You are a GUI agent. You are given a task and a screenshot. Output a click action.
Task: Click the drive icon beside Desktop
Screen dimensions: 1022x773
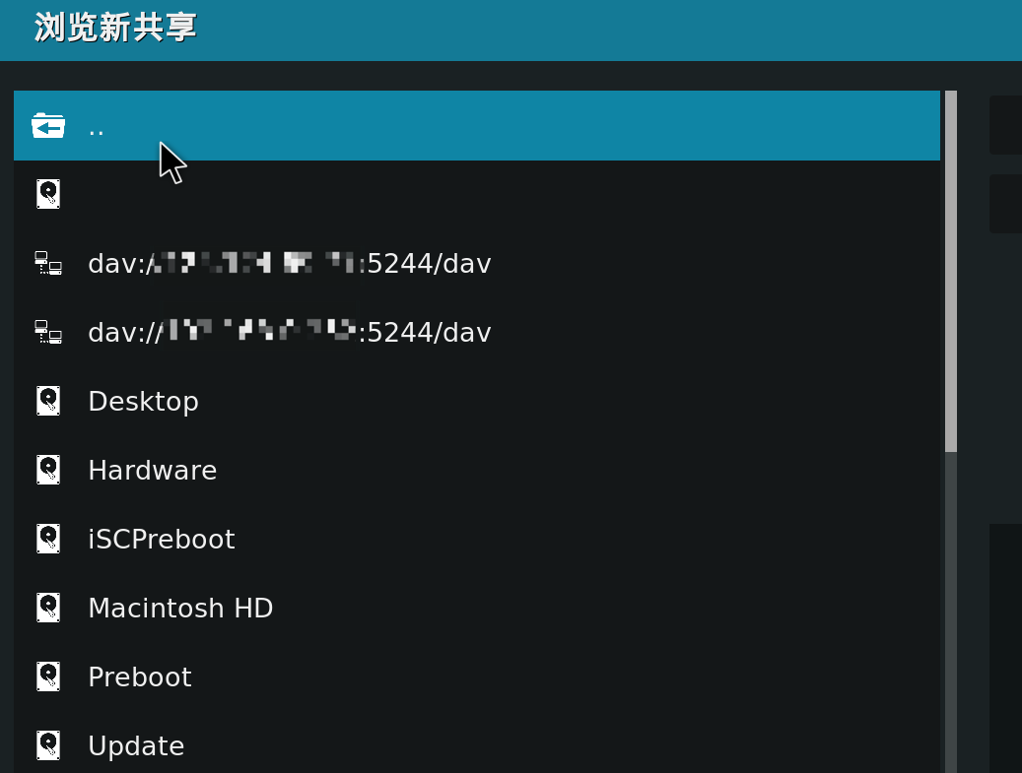(48, 401)
